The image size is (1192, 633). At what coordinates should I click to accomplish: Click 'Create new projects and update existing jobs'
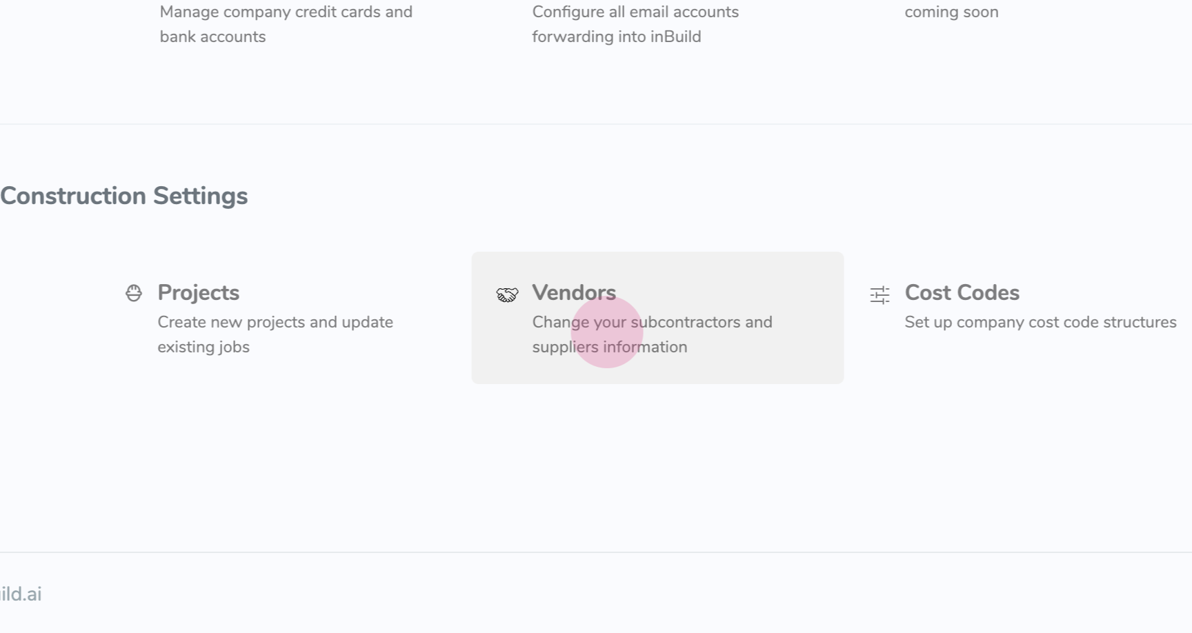point(275,334)
